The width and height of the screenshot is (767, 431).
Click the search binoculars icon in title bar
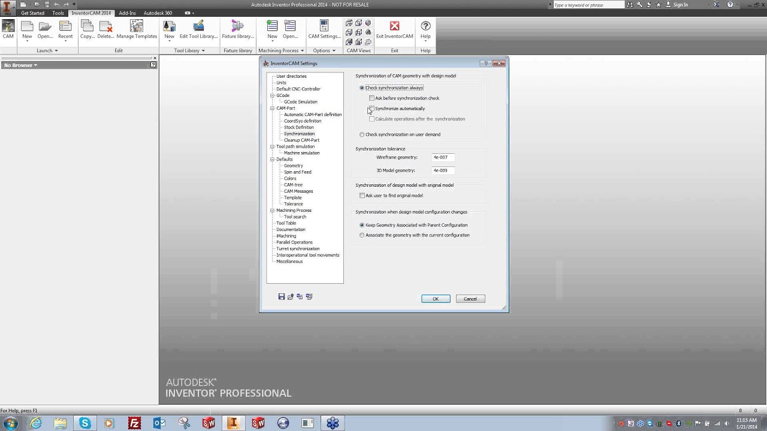pyautogui.click(x=630, y=5)
